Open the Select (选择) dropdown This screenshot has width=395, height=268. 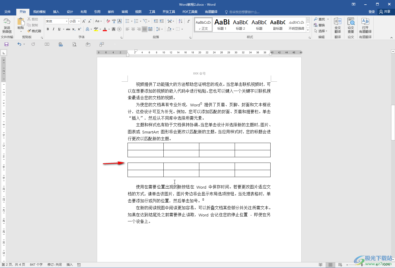pyautogui.click(x=321, y=31)
